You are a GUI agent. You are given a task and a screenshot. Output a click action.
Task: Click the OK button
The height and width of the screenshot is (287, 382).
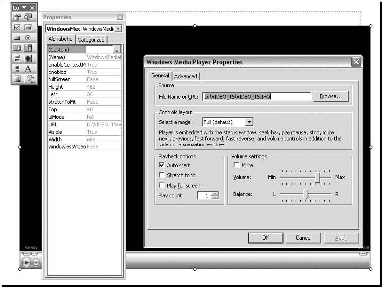(x=265, y=238)
